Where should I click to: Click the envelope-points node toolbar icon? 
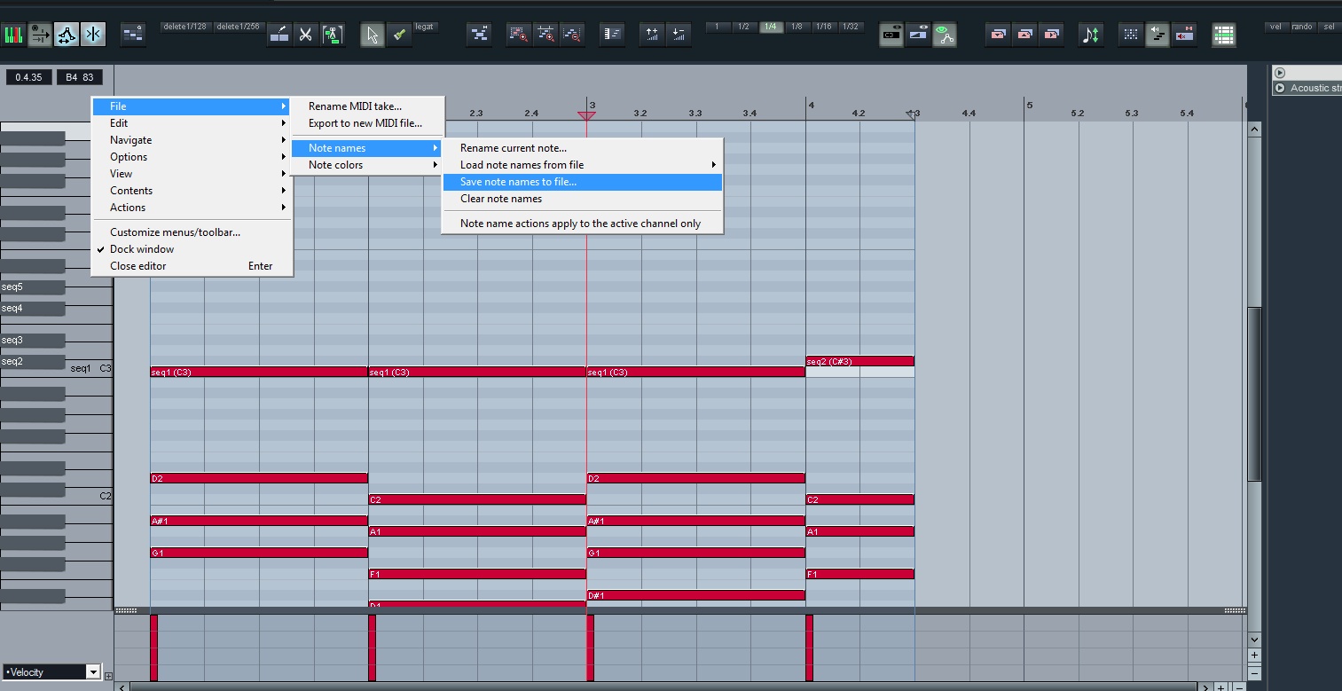67,35
